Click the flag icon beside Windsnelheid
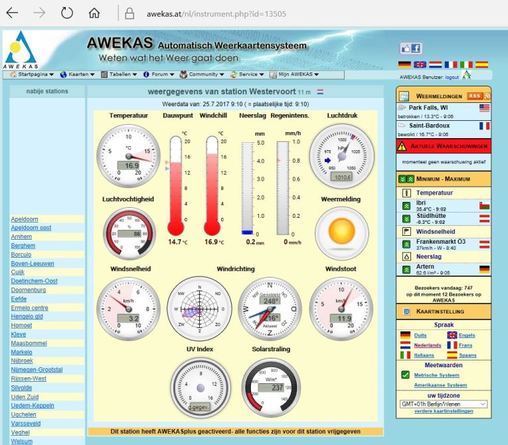This screenshot has height=445, width=508. point(406,231)
